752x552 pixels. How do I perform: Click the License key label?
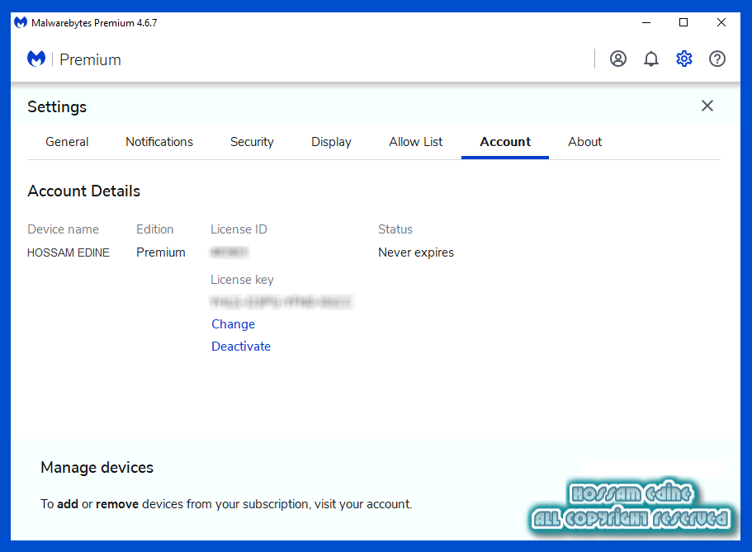pyautogui.click(x=242, y=280)
